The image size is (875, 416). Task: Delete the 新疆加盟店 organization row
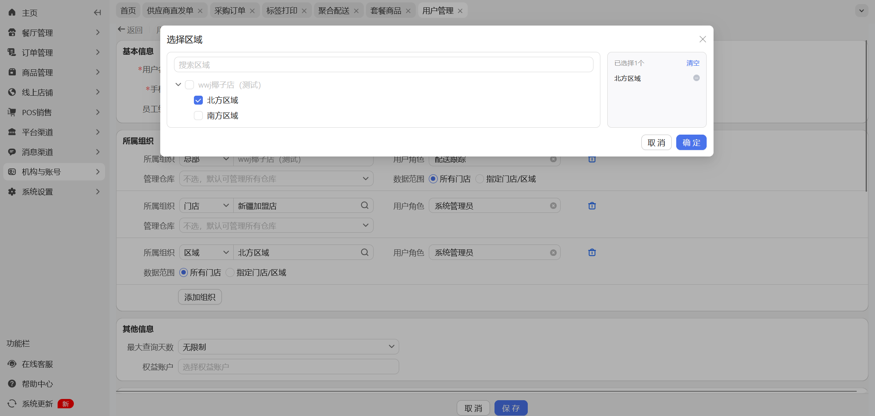click(592, 206)
